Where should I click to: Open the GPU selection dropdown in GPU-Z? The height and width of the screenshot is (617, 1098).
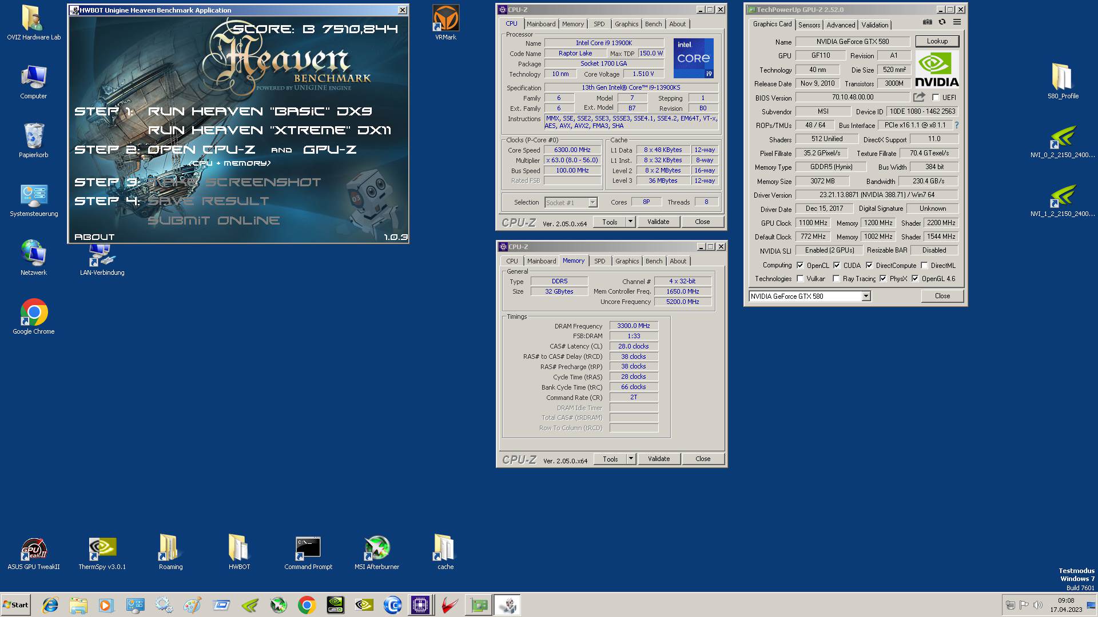(x=866, y=296)
